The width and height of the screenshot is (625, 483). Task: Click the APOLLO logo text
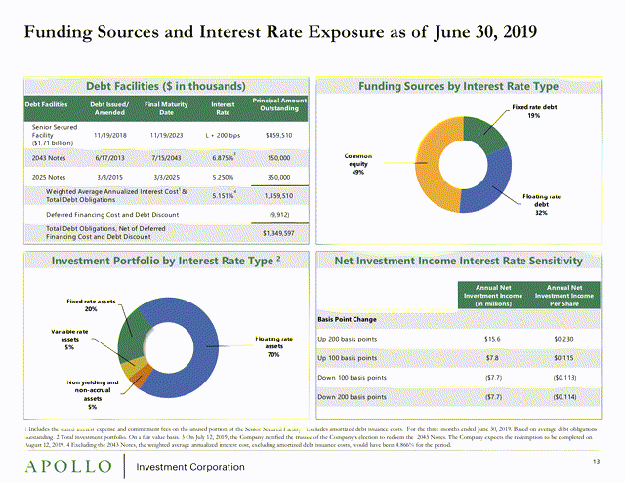coord(68,466)
